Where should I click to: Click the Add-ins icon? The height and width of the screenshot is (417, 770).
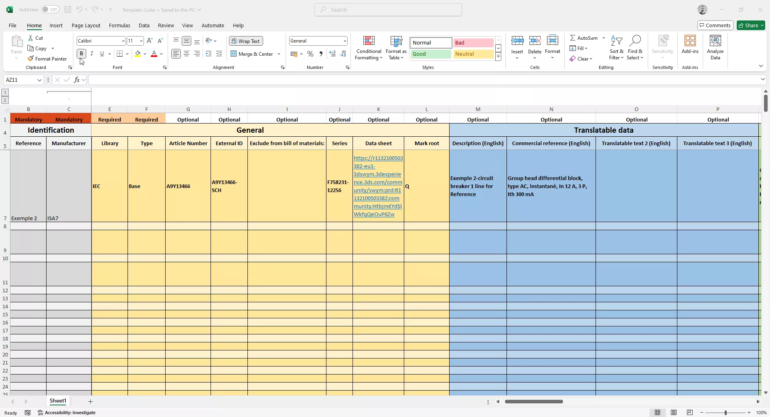690,41
